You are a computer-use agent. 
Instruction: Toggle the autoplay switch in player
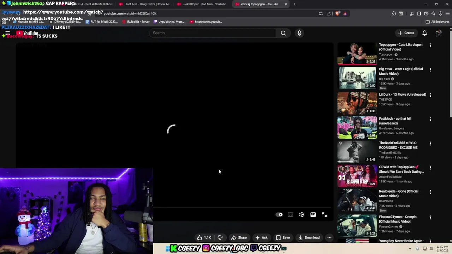(x=279, y=214)
